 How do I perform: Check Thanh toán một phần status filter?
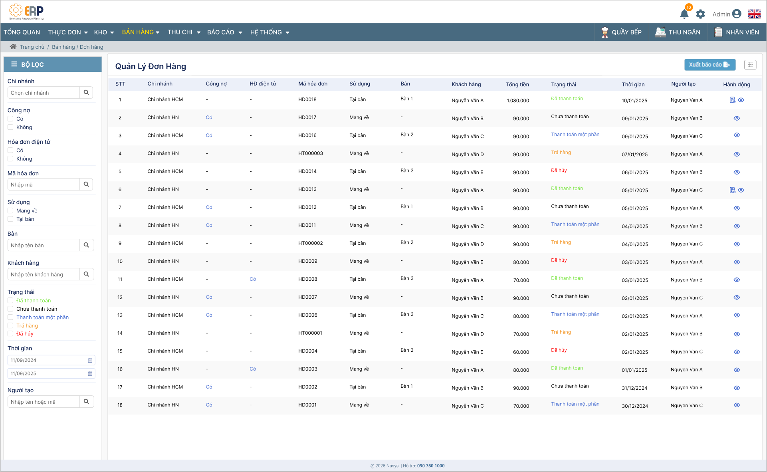pos(10,317)
